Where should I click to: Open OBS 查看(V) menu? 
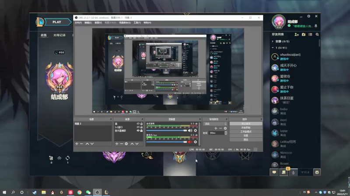coord(98,23)
